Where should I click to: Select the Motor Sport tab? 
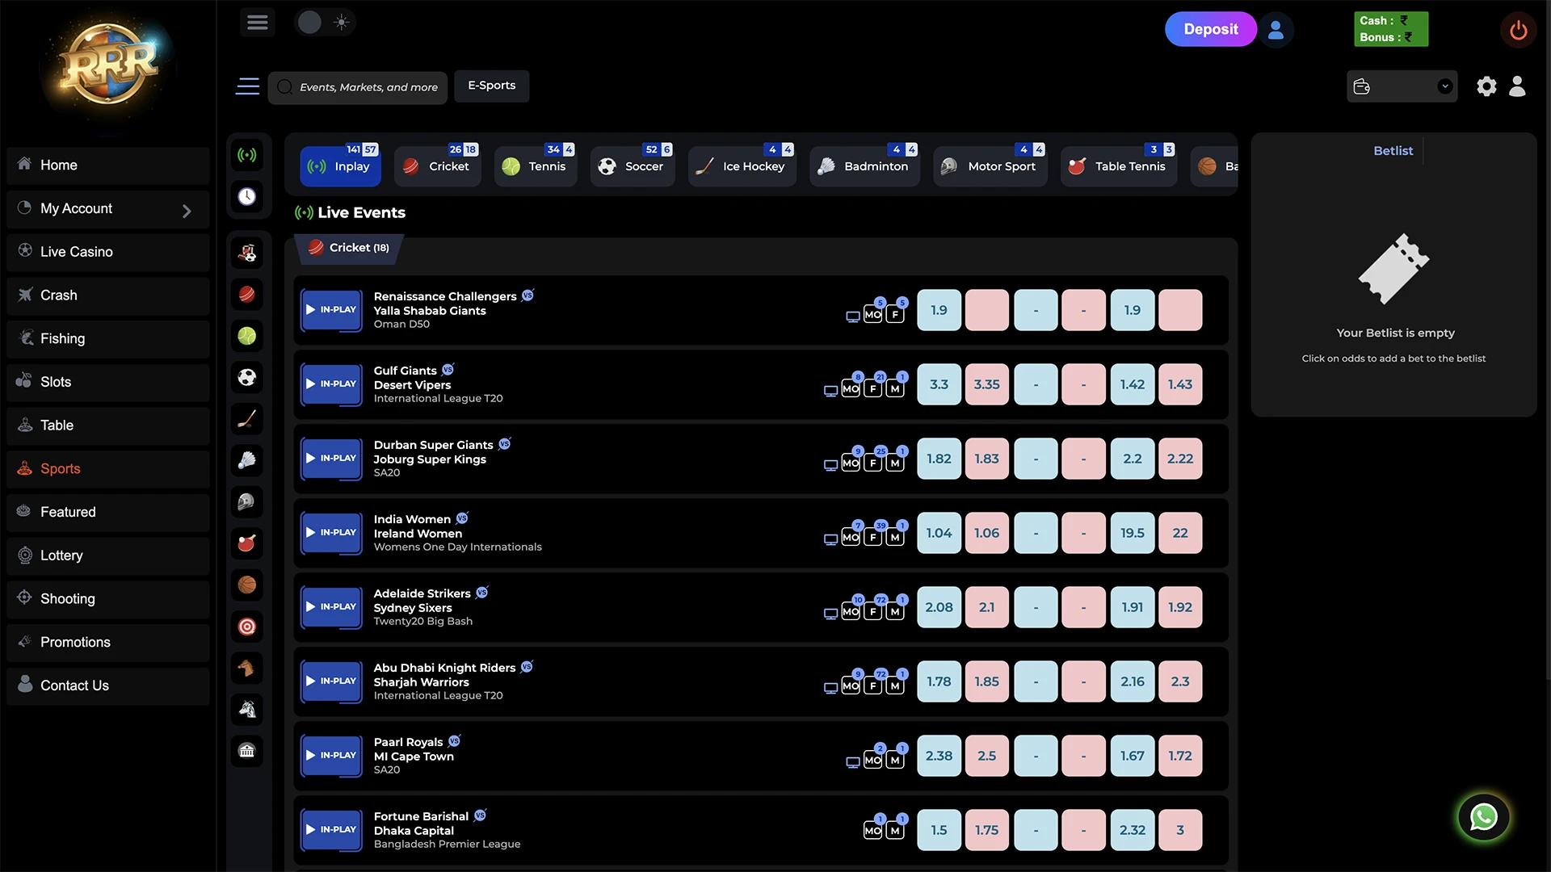[x=990, y=166]
